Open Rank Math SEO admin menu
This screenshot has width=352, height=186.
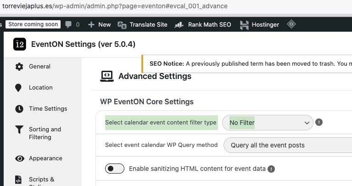click(x=203, y=24)
